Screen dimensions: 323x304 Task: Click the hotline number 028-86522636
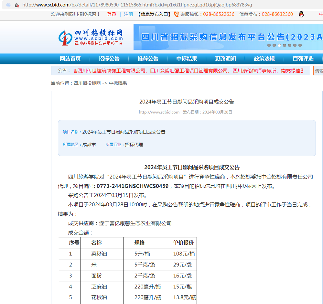(219, 14)
